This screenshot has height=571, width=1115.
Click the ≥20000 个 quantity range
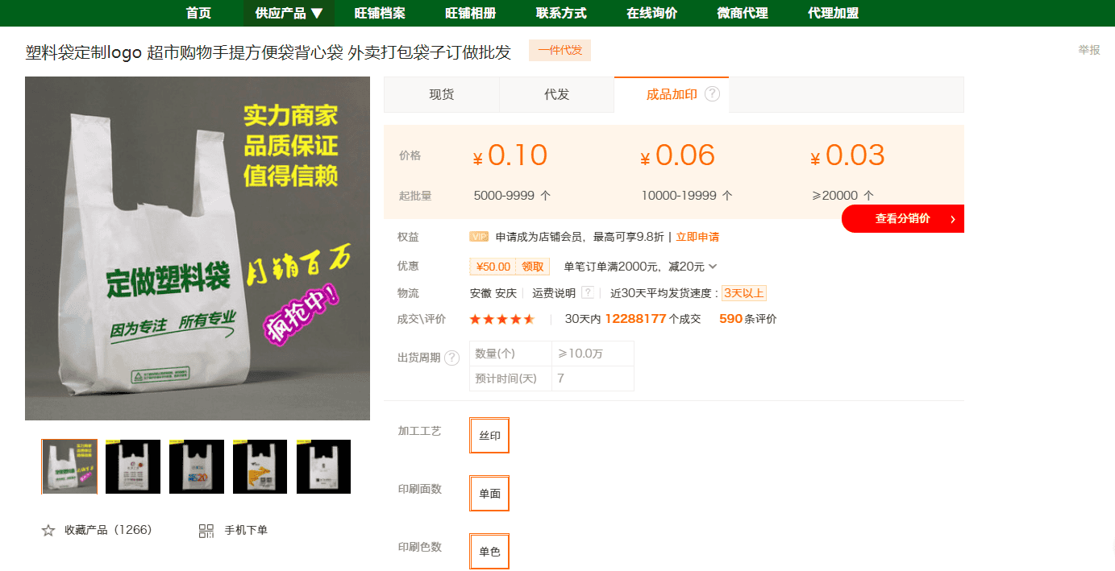pyautogui.click(x=843, y=196)
